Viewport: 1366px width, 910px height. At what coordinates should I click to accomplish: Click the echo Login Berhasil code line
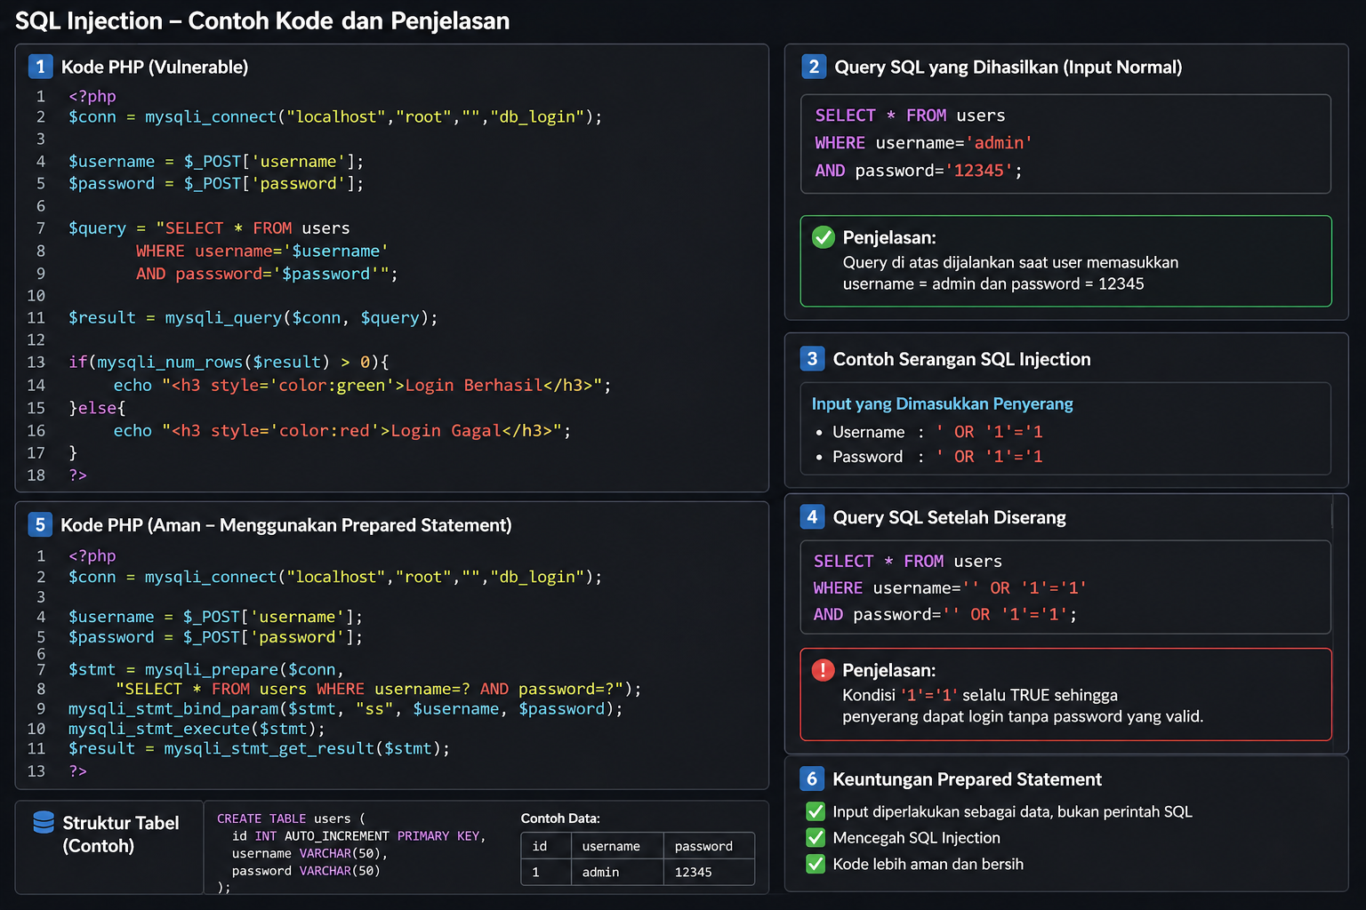coord(362,385)
